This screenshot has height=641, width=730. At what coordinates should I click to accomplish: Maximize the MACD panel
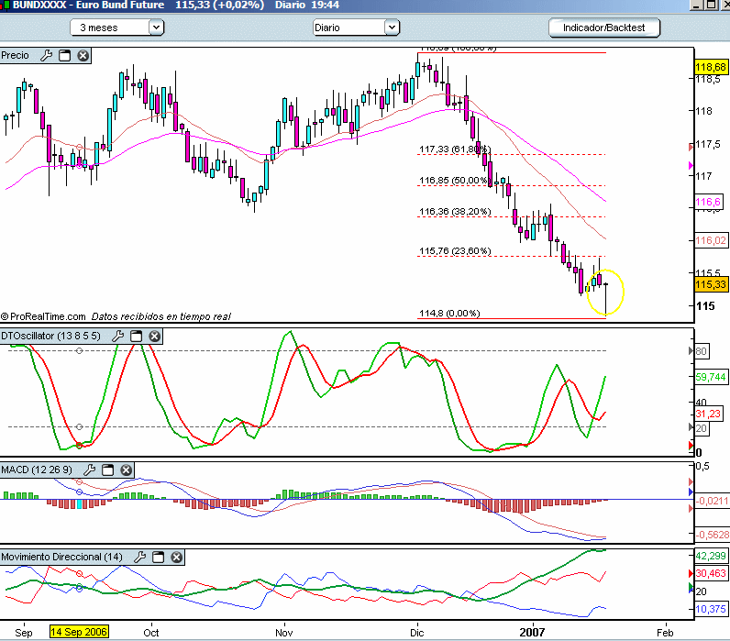(106, 470)
